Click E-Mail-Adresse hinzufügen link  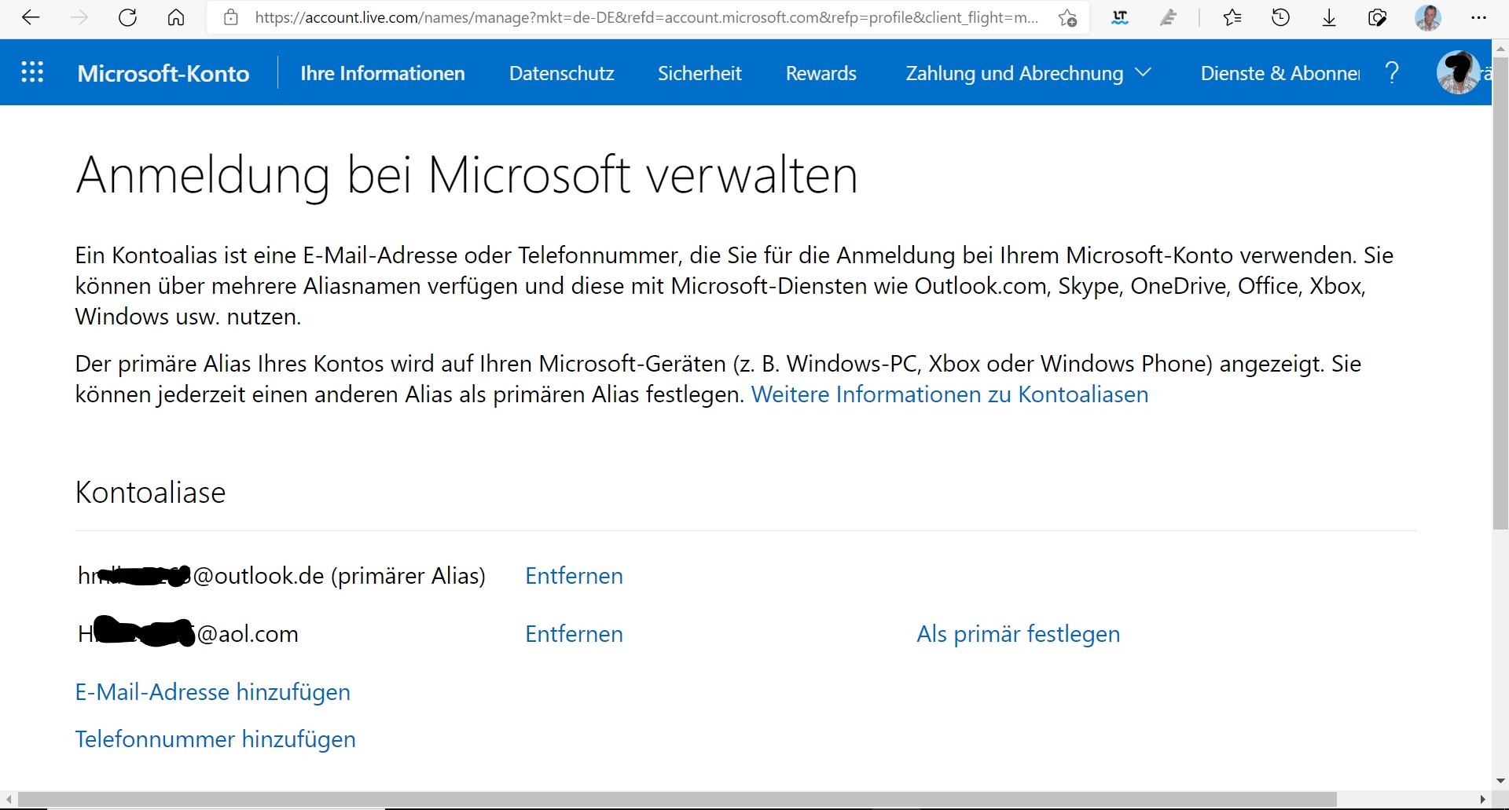pyautogui.click(x=212, y=692)
